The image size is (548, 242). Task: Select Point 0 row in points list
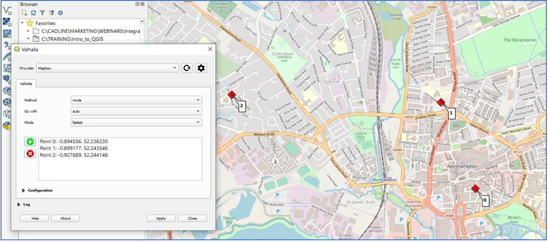120,141
